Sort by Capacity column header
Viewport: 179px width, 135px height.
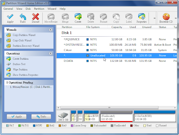pyautogui.click(x=115, y=27)
